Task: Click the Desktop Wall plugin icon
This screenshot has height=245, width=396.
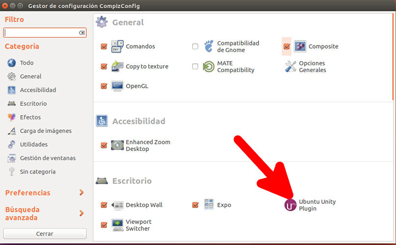Action: click(117, 205)
